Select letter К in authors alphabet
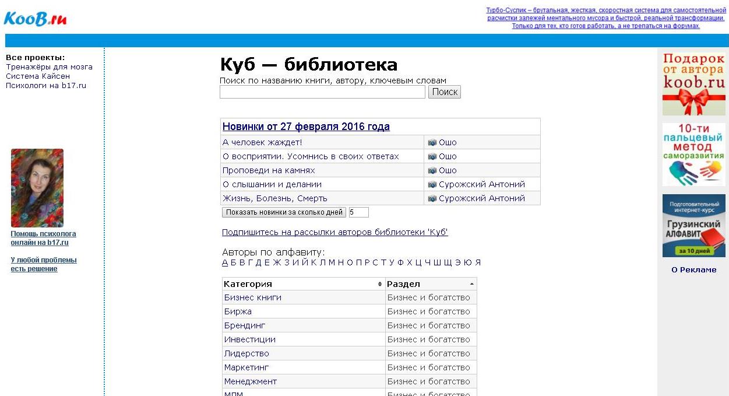 314,262
